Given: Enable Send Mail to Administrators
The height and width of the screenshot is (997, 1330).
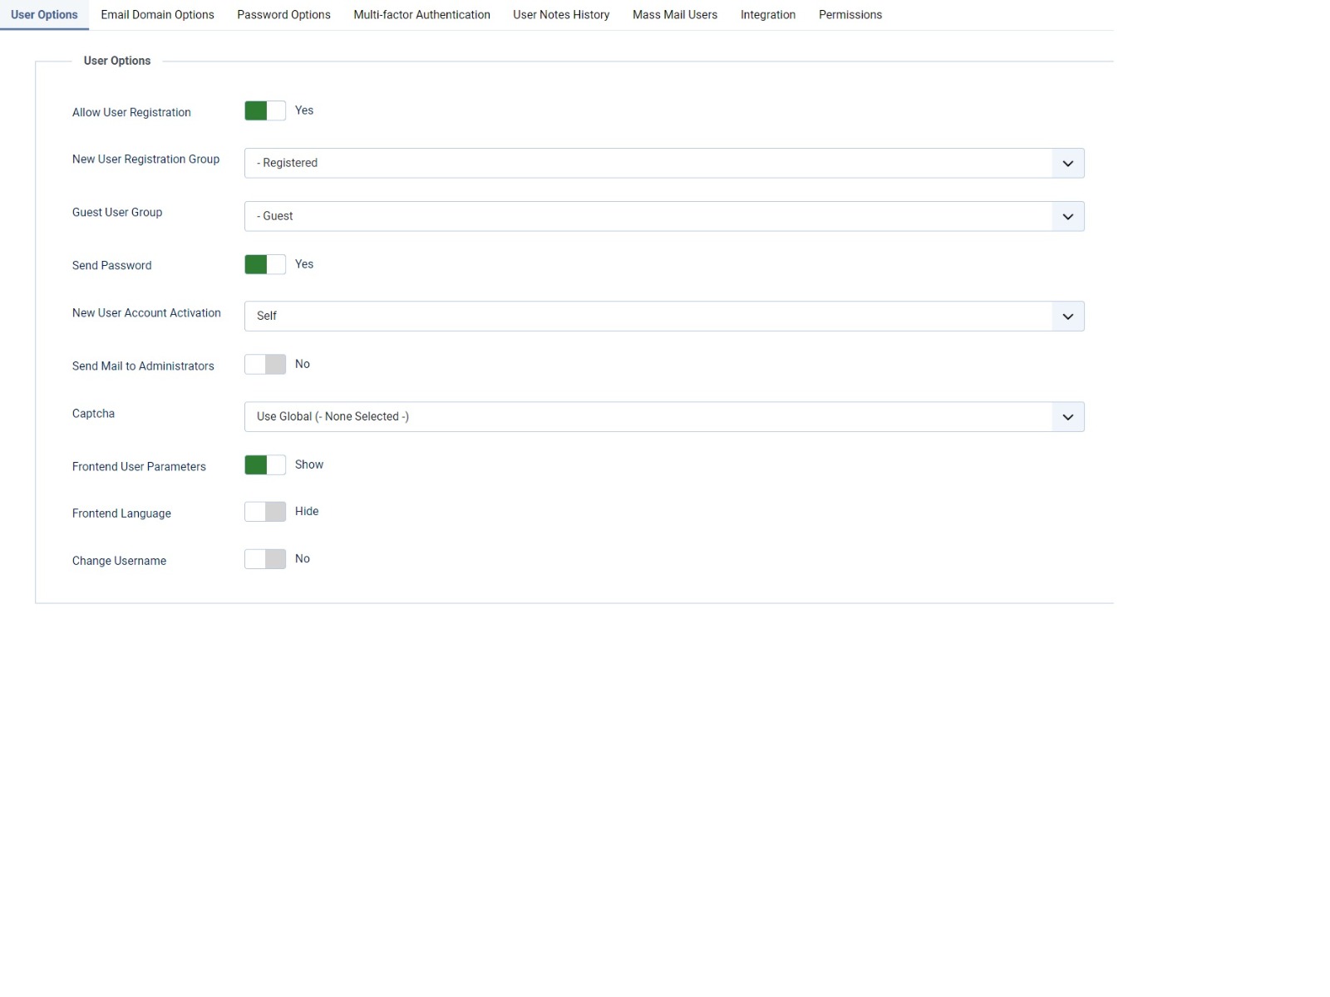Looking at the screenshot, I should (x=265, y=365).
